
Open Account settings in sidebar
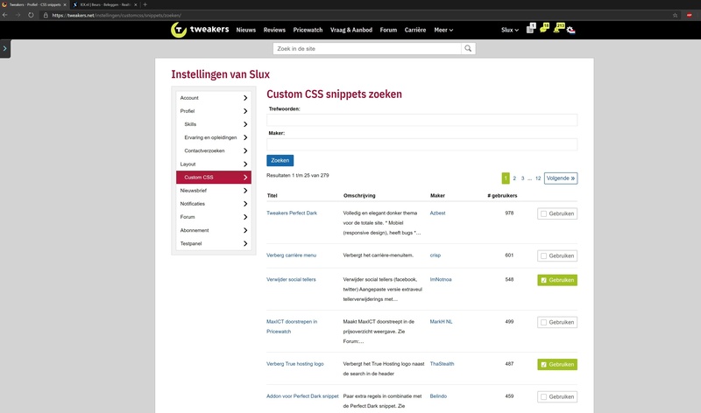pos(214,98)
